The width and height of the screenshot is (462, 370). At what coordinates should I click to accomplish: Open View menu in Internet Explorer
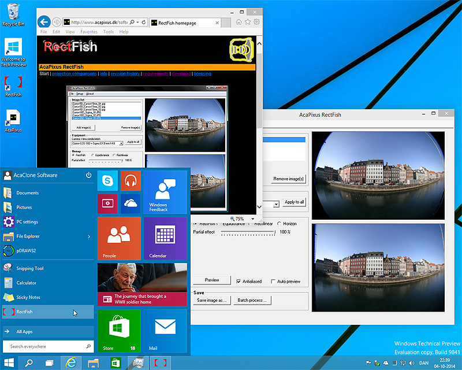(70, 32)
